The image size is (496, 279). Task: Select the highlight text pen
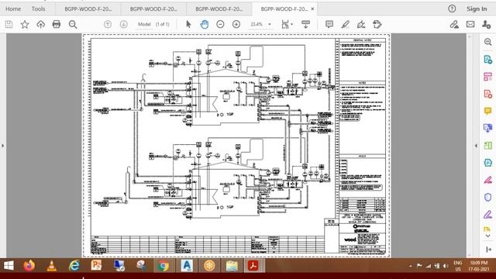tap(345, 24)
